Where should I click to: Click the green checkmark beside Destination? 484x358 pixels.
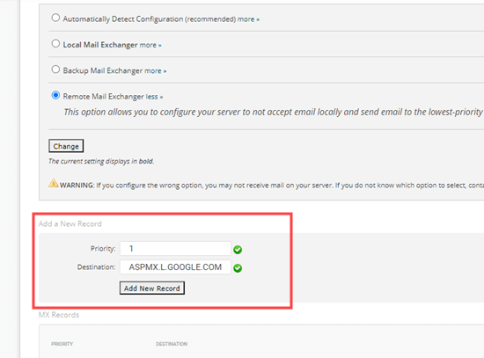pyautogui.click(x=238, y=268)
